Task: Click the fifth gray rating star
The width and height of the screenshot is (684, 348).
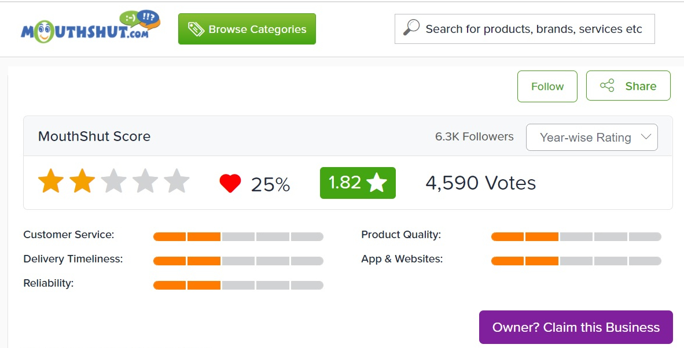Action: [176, 182]
